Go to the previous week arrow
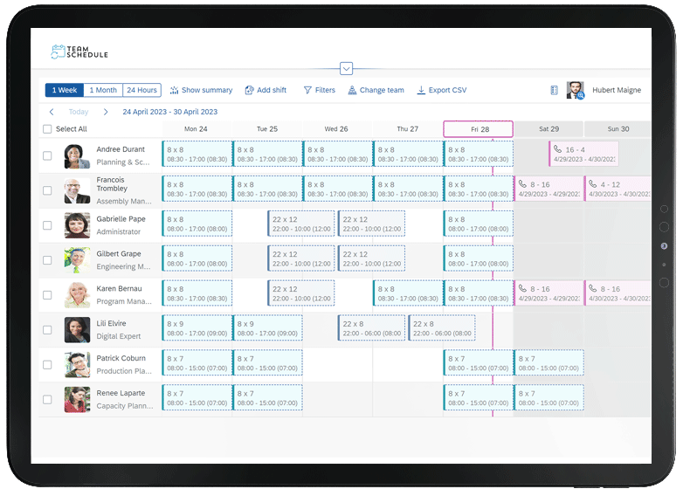Screen dimensions: 683x489 [52, 112]
